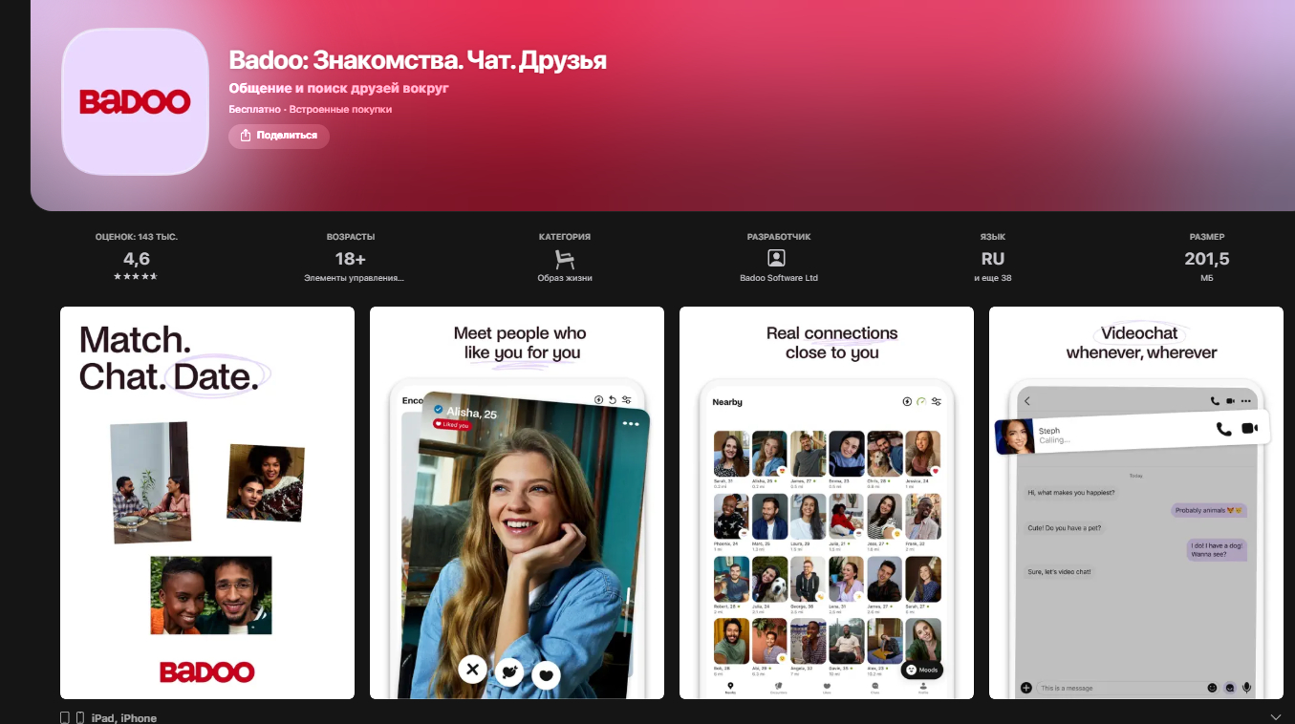The width and height of the screenshot is (1295, 724).
Task: Click the "МБ" unit text
Action: [1207, 278]
